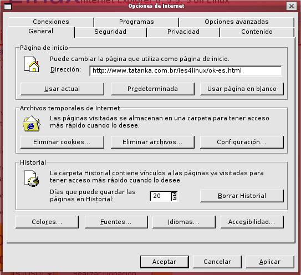Viewport: 301px width, 275px height.
Task: Open the Privacidad tab
Action: [183, 32]
